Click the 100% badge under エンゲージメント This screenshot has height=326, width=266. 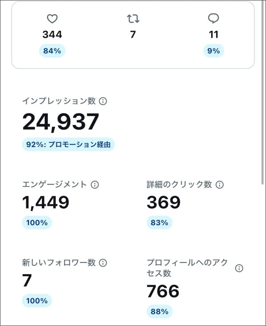[37, 223]
